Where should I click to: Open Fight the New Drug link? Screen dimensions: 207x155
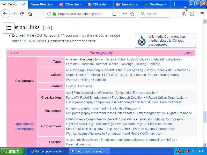point(79,124)
